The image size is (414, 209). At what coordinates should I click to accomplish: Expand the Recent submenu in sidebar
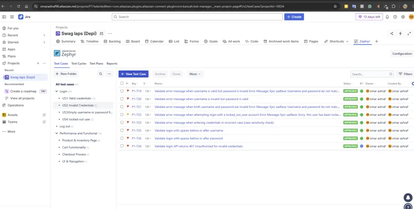point(44,35)
